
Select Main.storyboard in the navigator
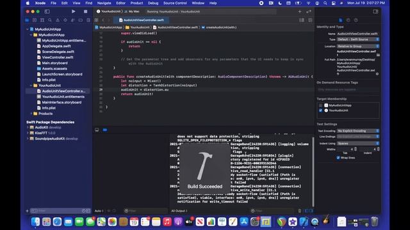pyautogui.click(x=54, y=63)
